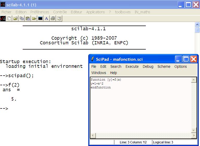Click the SciPad feather title icon

pyautogui.click(x=93, y=59)
